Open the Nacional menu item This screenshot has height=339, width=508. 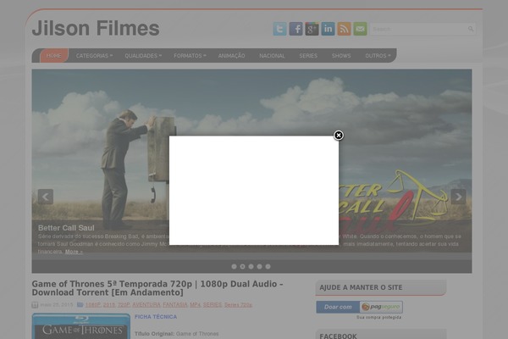tap(272, 55)
